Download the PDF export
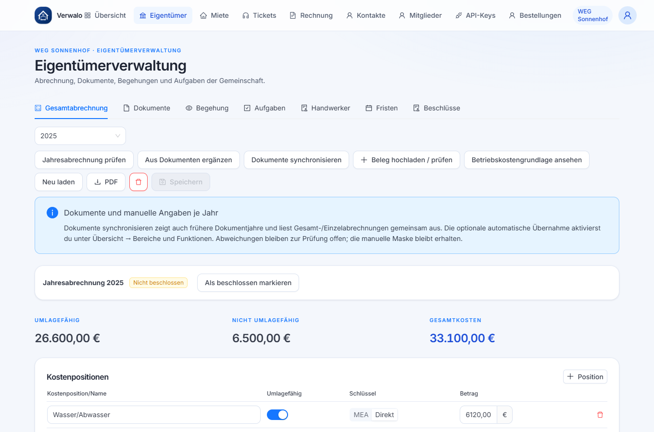This screenshot has width=654, height=432. click(x=106, y=182)
